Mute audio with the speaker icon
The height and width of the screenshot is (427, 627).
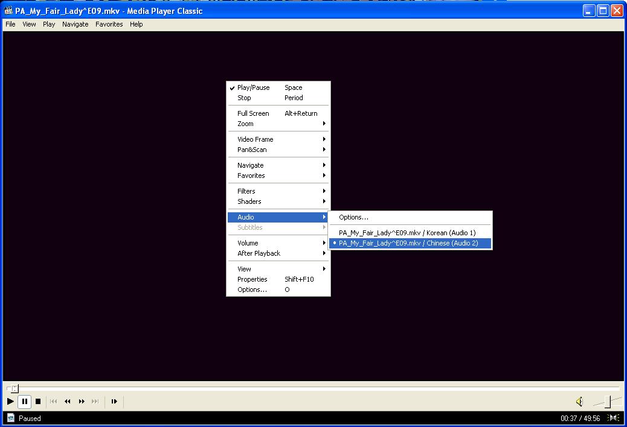coord(579,402)
